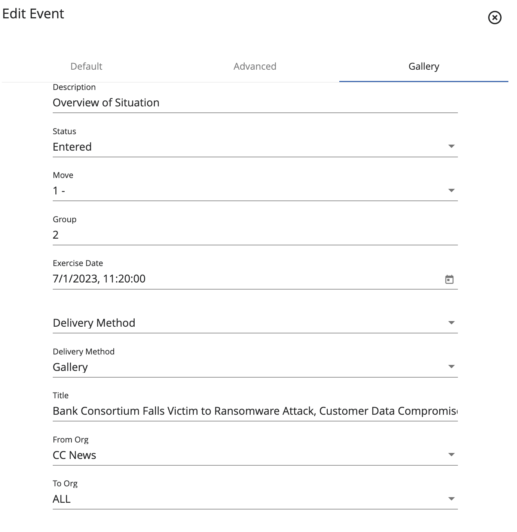The image size is (517, 532).
Task: Close the Edit Event dialog
Action: pyautogui.click(x=495, y=18)
